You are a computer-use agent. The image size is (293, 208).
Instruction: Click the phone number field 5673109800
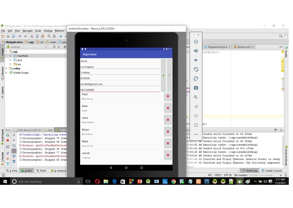120,90
